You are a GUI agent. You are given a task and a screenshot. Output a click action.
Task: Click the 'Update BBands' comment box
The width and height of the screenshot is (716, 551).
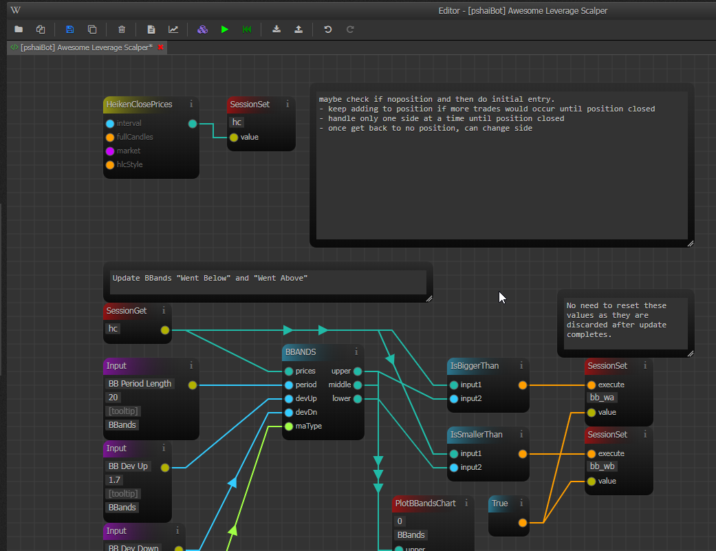pos(268,282)
